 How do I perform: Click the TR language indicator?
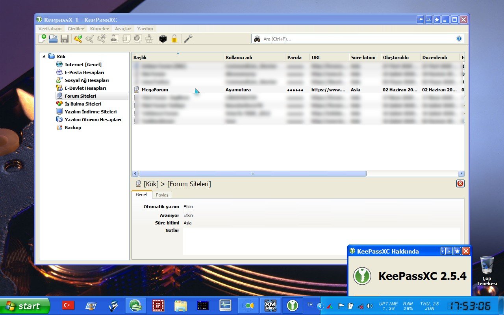[310, 305]
